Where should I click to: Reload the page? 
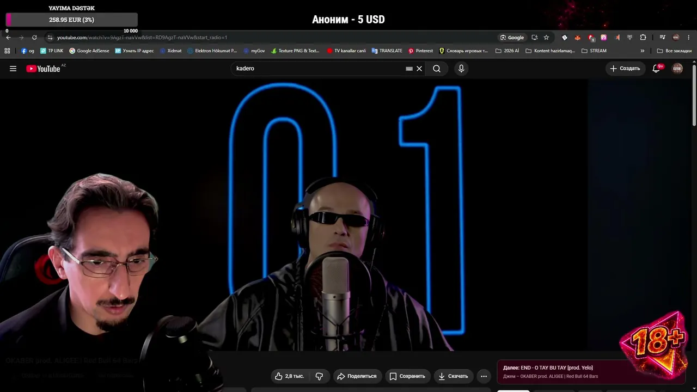[34, 38]
